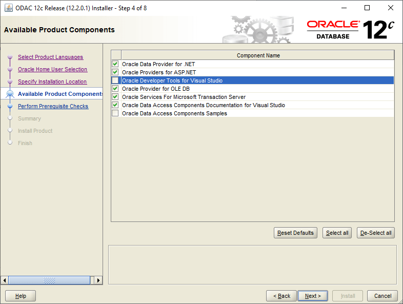Screen dimensions: 403x304
Task: Check Oracle Data Access Components Samples checkbox
Action: pos(115,113)
